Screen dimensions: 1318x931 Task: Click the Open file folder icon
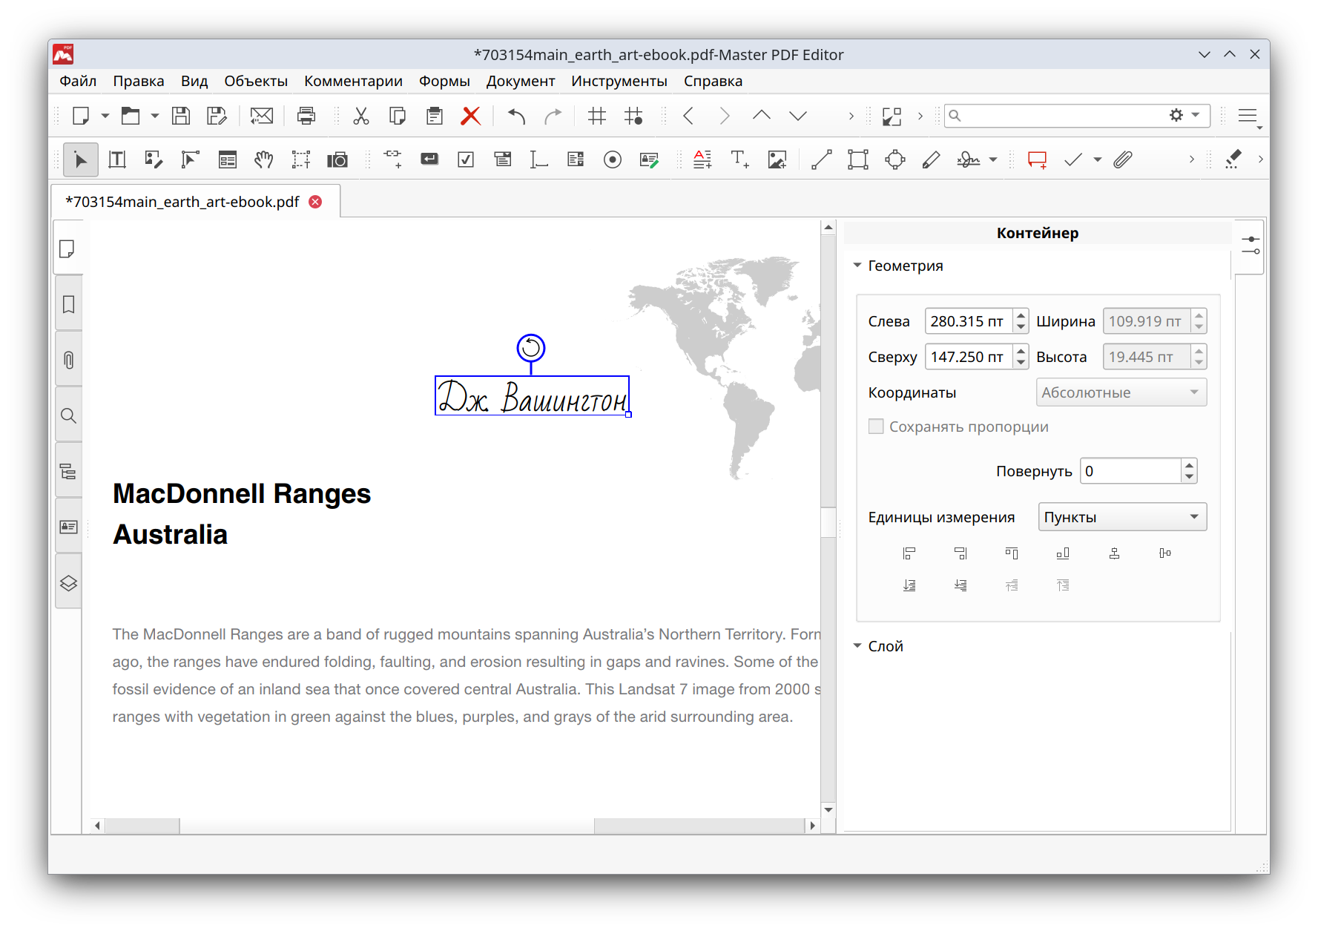click(x=131, y=116)
